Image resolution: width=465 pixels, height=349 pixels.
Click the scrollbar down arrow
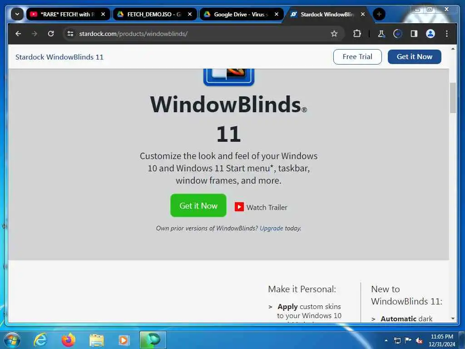453,319
